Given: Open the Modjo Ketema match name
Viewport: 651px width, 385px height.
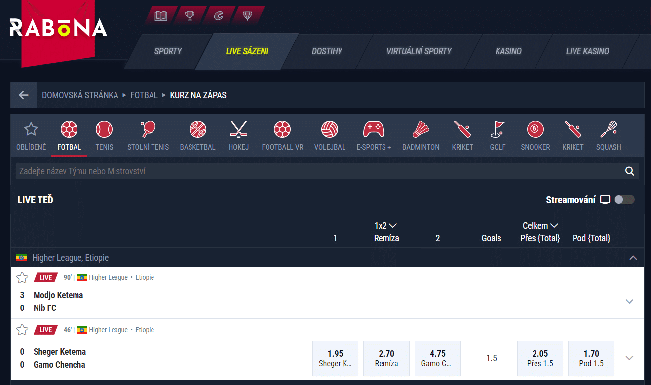Looking at the screenshot, I should (x=58, y=295).
